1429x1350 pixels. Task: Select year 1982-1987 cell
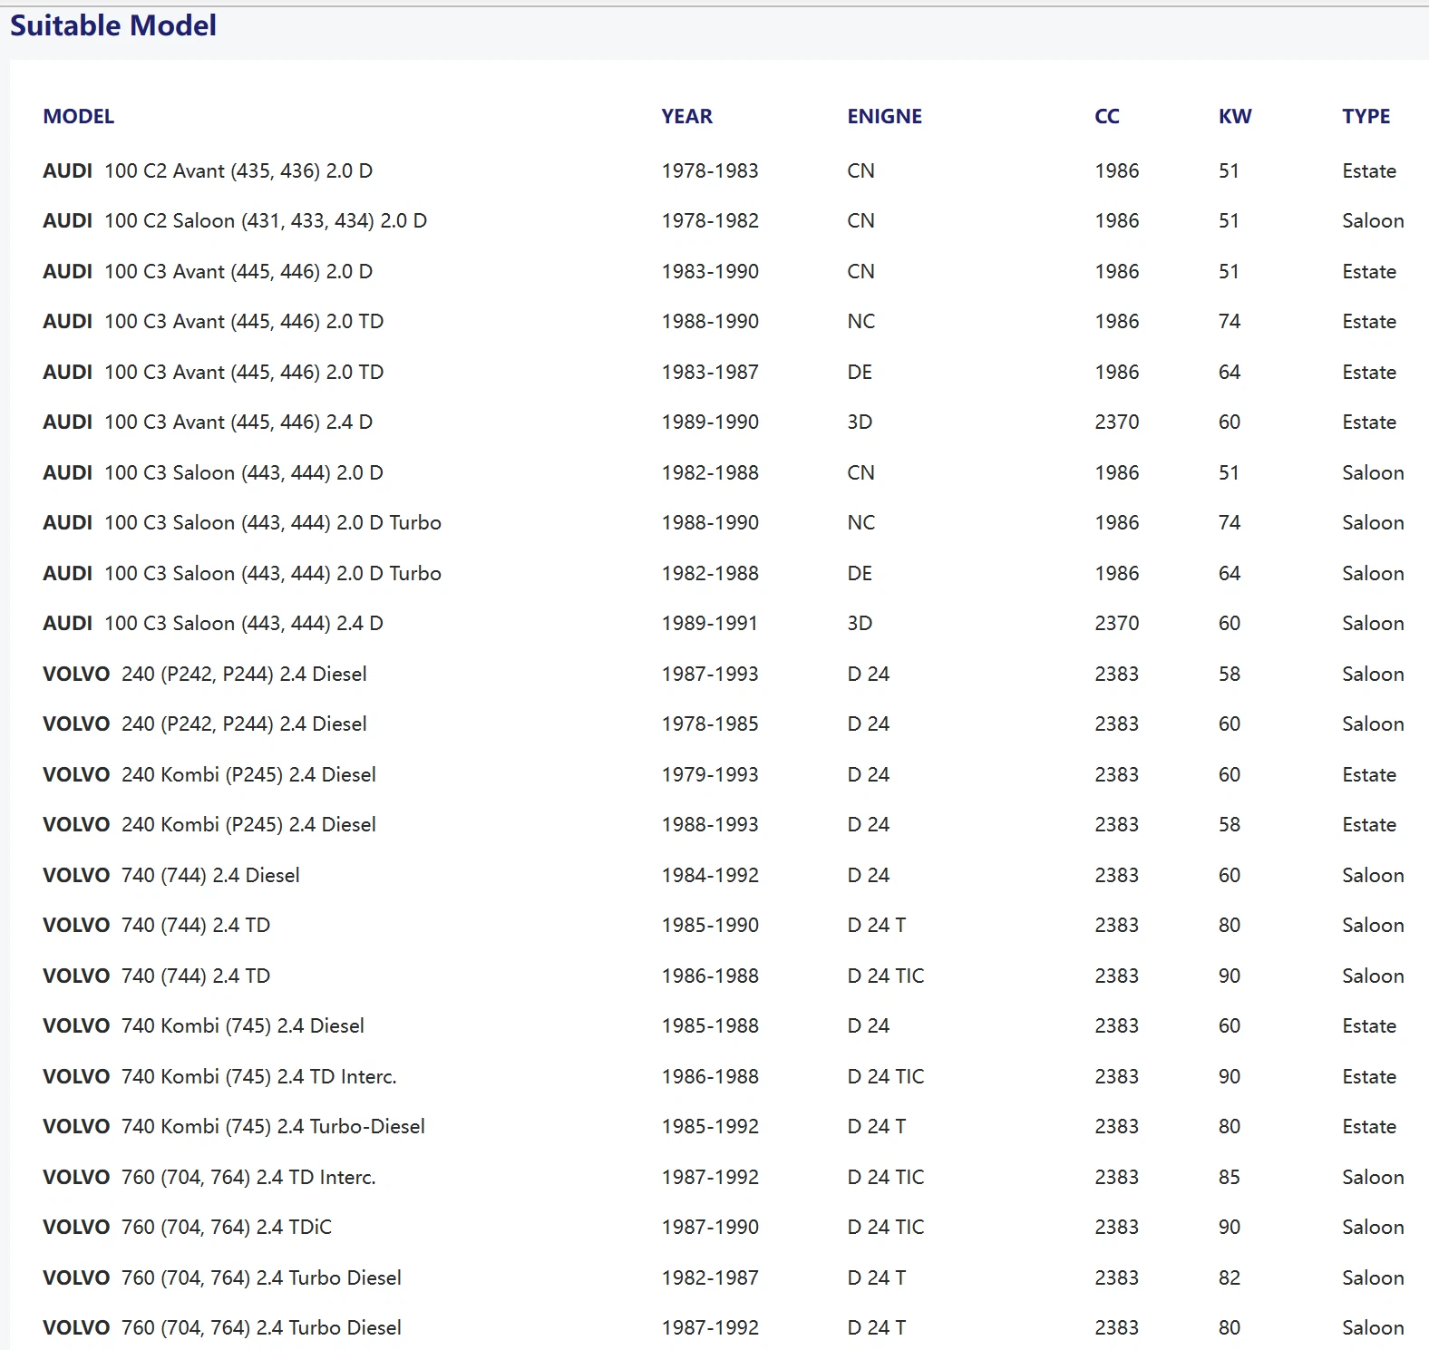[710, 1277]
